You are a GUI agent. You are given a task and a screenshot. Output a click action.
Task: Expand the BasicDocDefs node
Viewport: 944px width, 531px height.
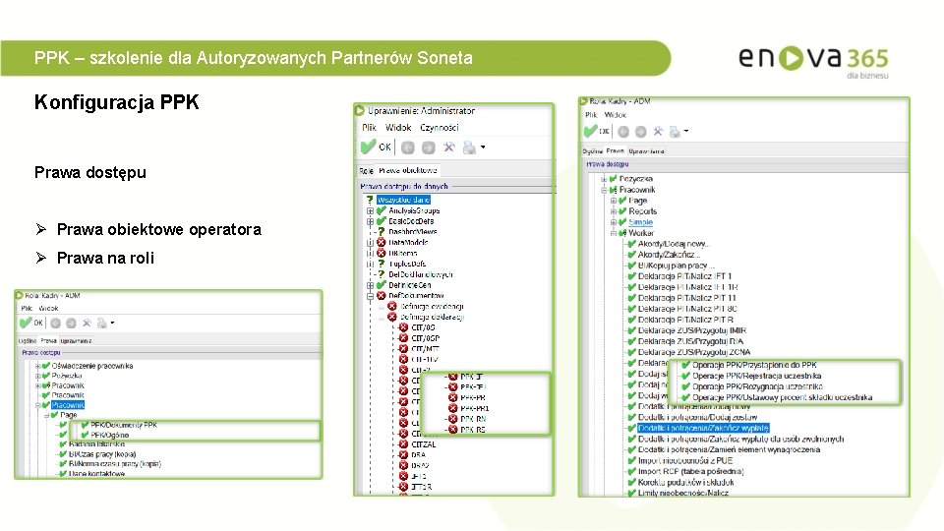coord(371,221)
